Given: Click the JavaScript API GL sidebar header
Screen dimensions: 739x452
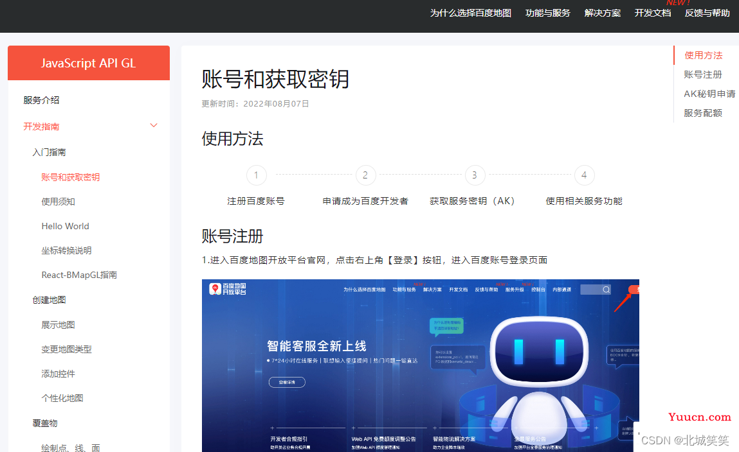Looking at the screenshot, I should point(89,63).
